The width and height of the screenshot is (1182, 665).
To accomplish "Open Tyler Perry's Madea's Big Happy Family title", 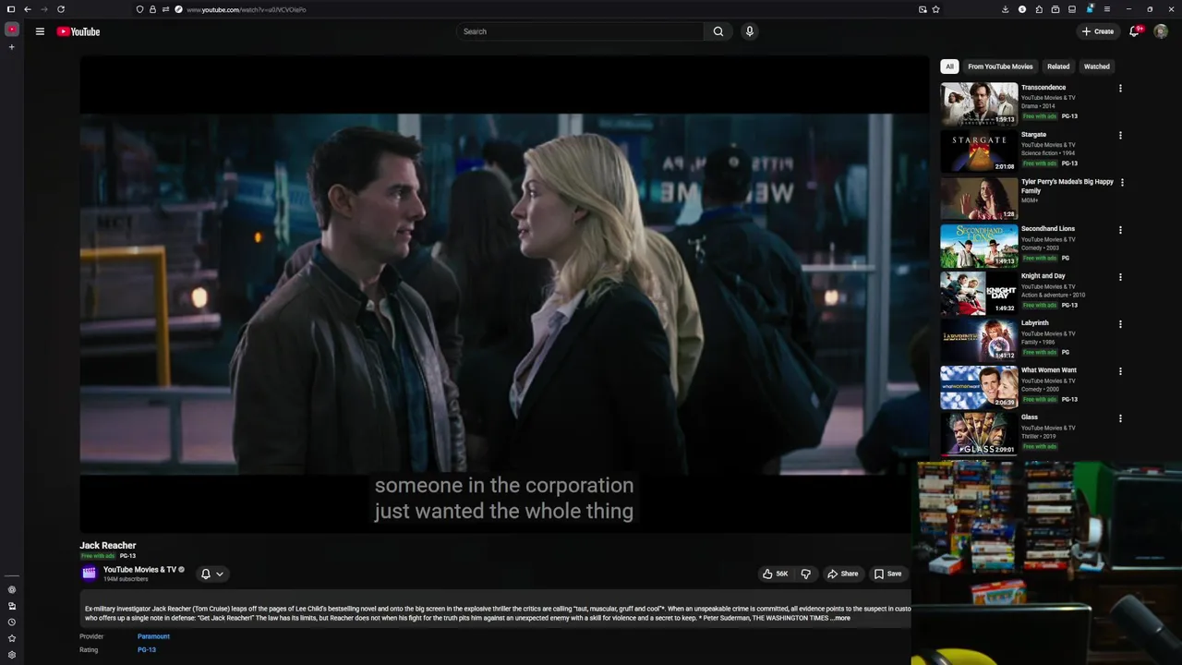I will [x=1067, y=187].
